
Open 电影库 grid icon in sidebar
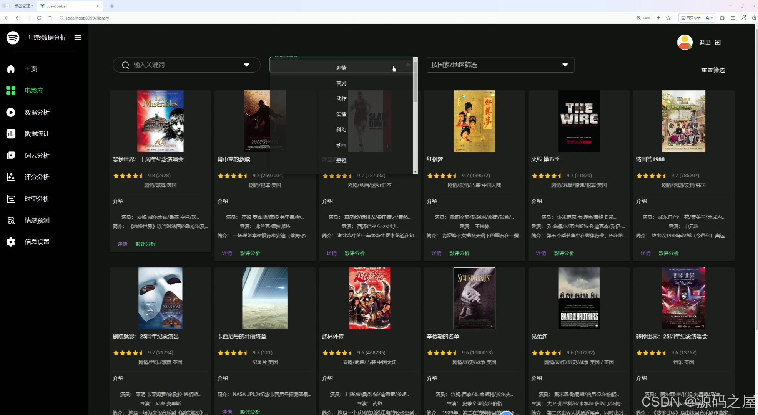[11, 90]
